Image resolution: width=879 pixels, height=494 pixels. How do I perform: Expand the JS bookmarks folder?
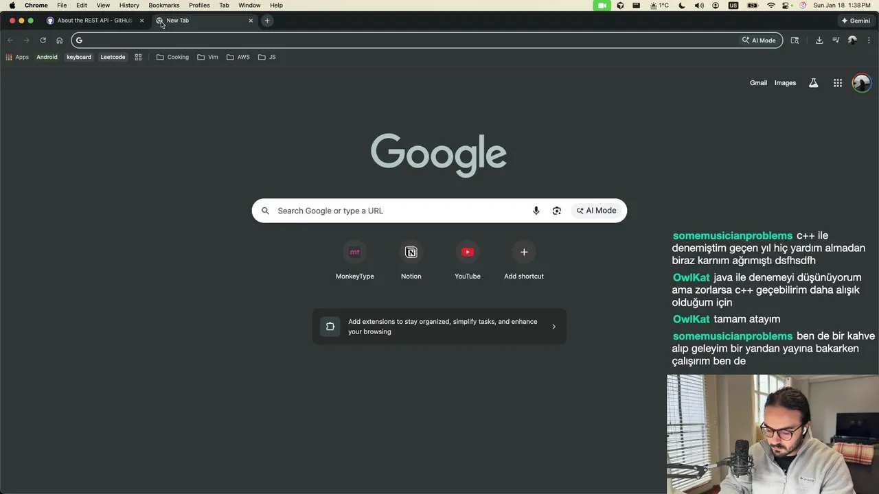click(267, 57)
